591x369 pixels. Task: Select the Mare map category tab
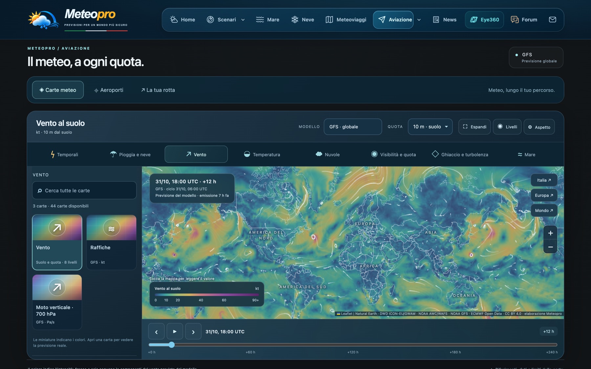526,154
